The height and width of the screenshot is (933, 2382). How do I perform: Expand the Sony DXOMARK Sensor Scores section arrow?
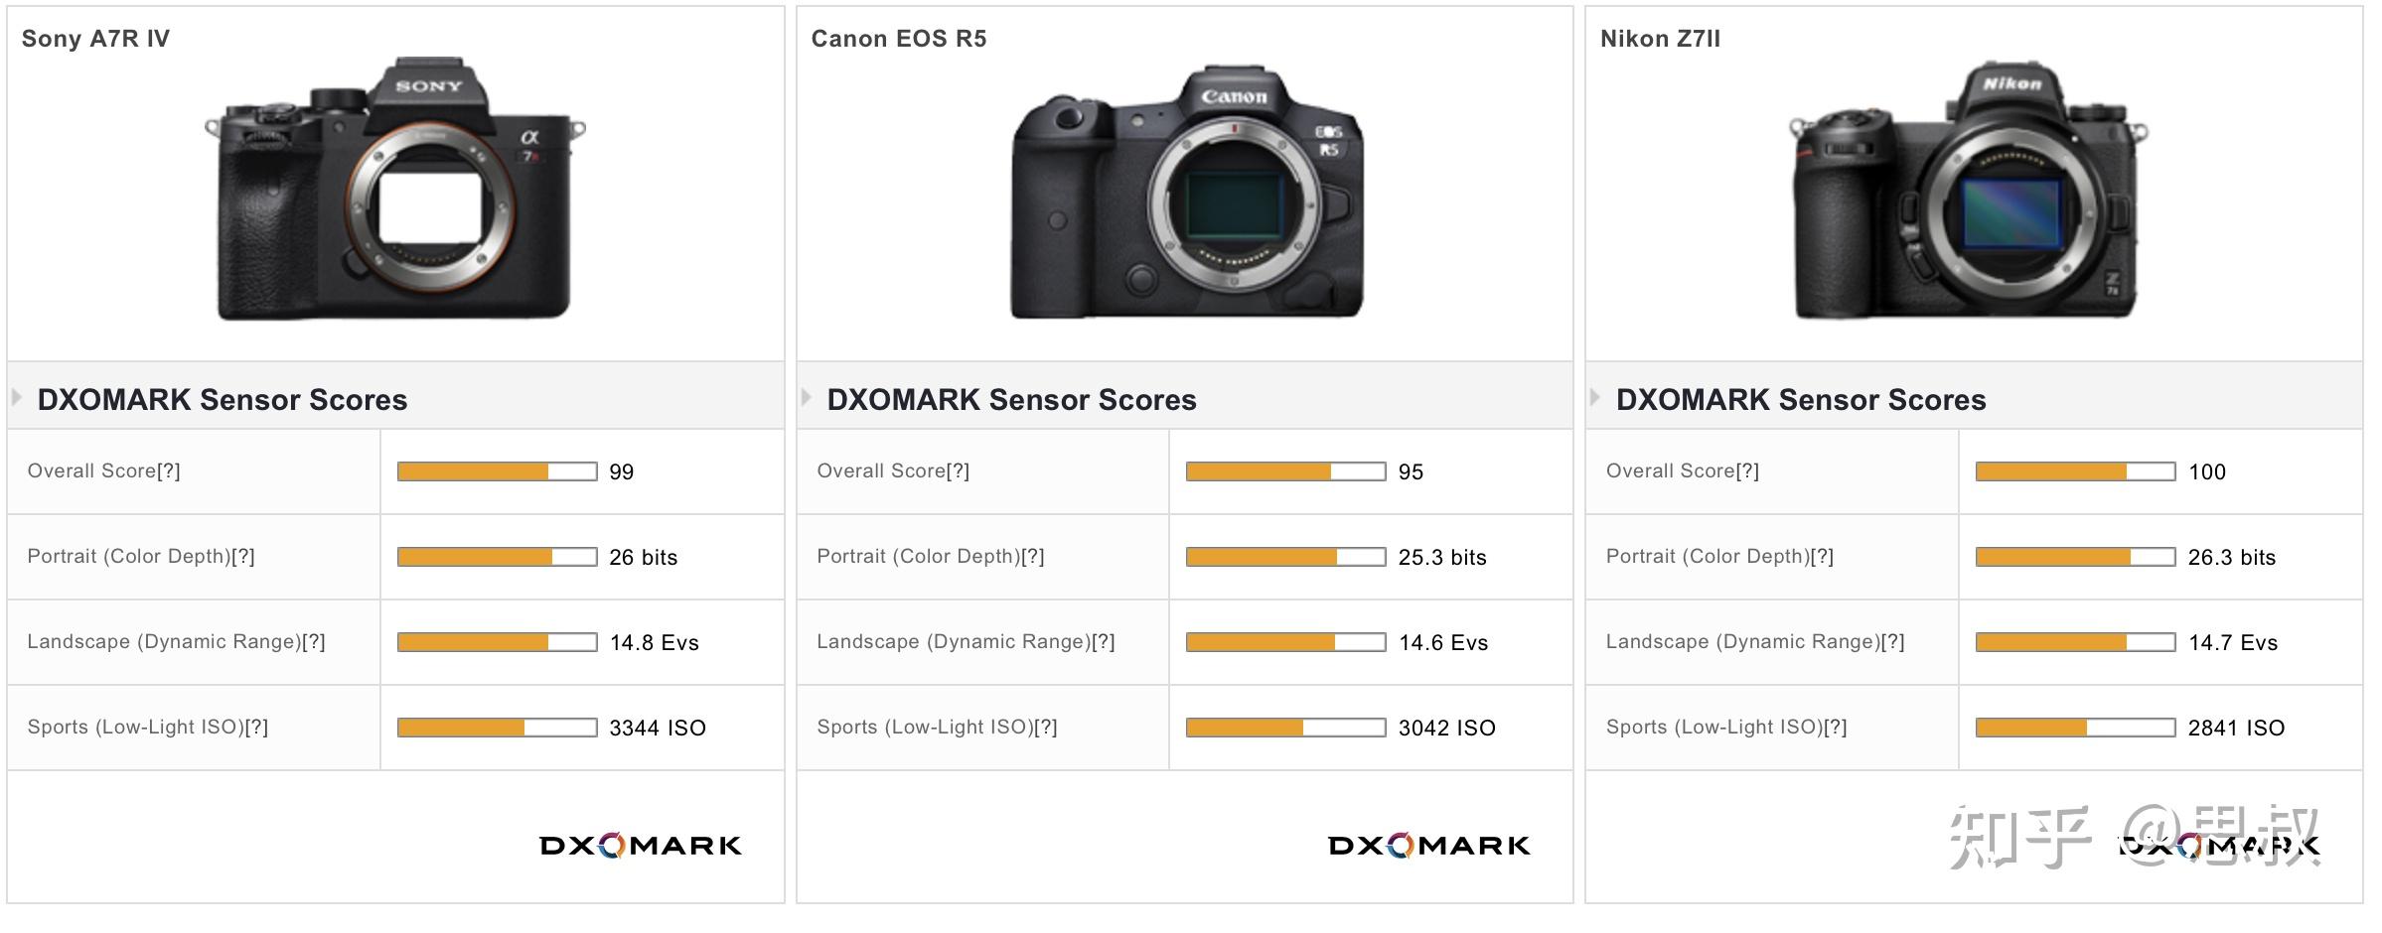tap(16, 400)
